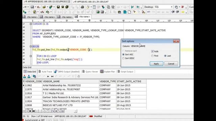Click the printer toolbar icon

[82, 7]
